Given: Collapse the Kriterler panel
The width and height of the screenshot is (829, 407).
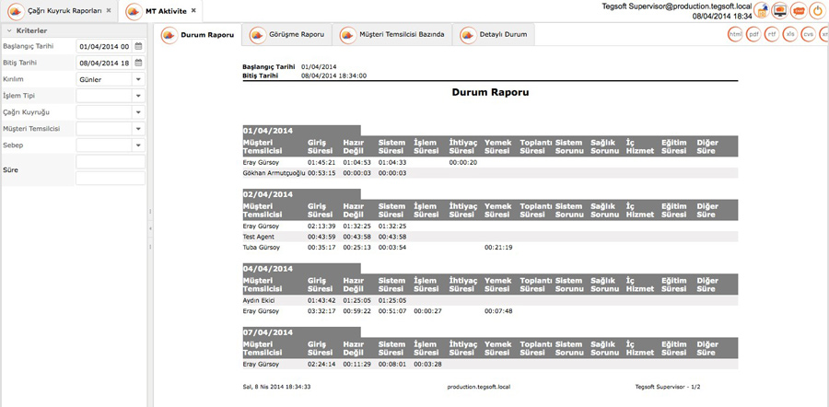Looking at the screenshot, I should point(9,30).
